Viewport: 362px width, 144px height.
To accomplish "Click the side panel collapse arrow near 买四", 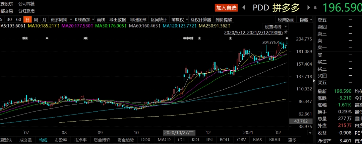I will (x=314, y=81).
